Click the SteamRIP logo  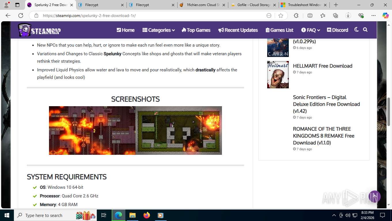[39, 30]
